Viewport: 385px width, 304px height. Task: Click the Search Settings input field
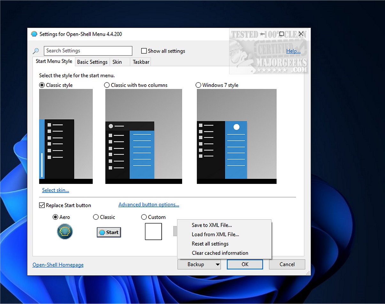point(88,51)
